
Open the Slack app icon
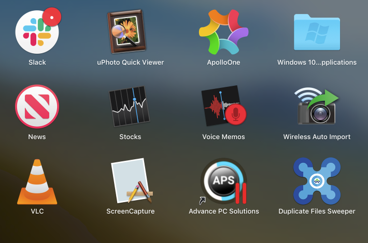(37, 32)
